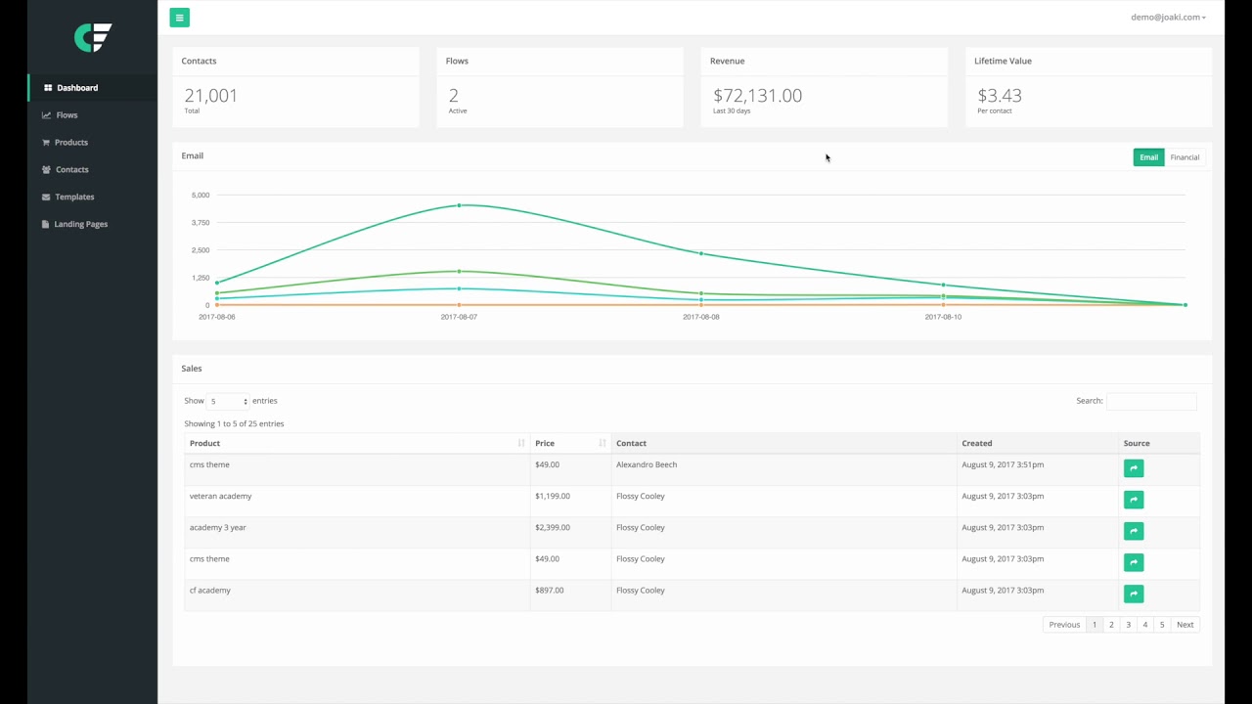Click the Templates envelope icon in sidebar
The width and height of the screenshot is (1252, 704).
46,198
